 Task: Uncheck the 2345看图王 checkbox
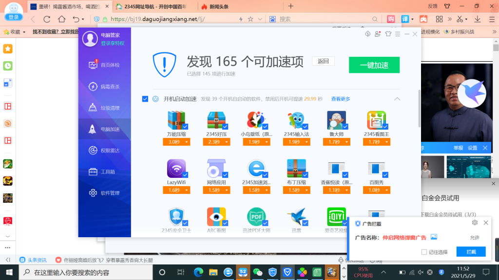click(x=385, y=127)
